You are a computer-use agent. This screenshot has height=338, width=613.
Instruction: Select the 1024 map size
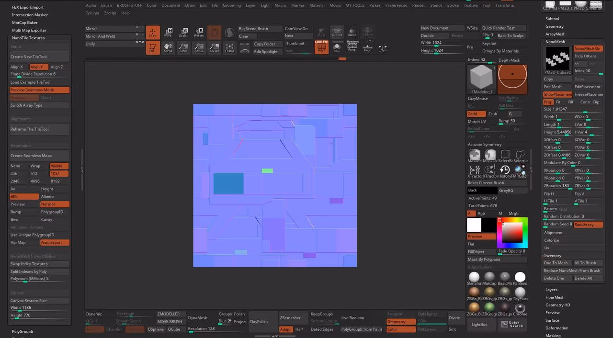tap(59, 174)
